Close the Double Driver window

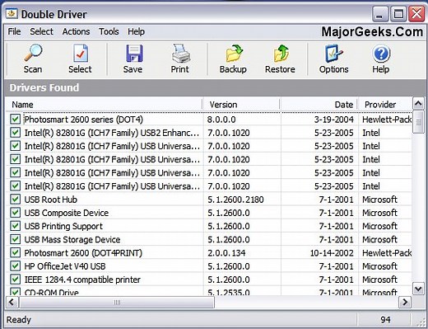pos(416,14)
